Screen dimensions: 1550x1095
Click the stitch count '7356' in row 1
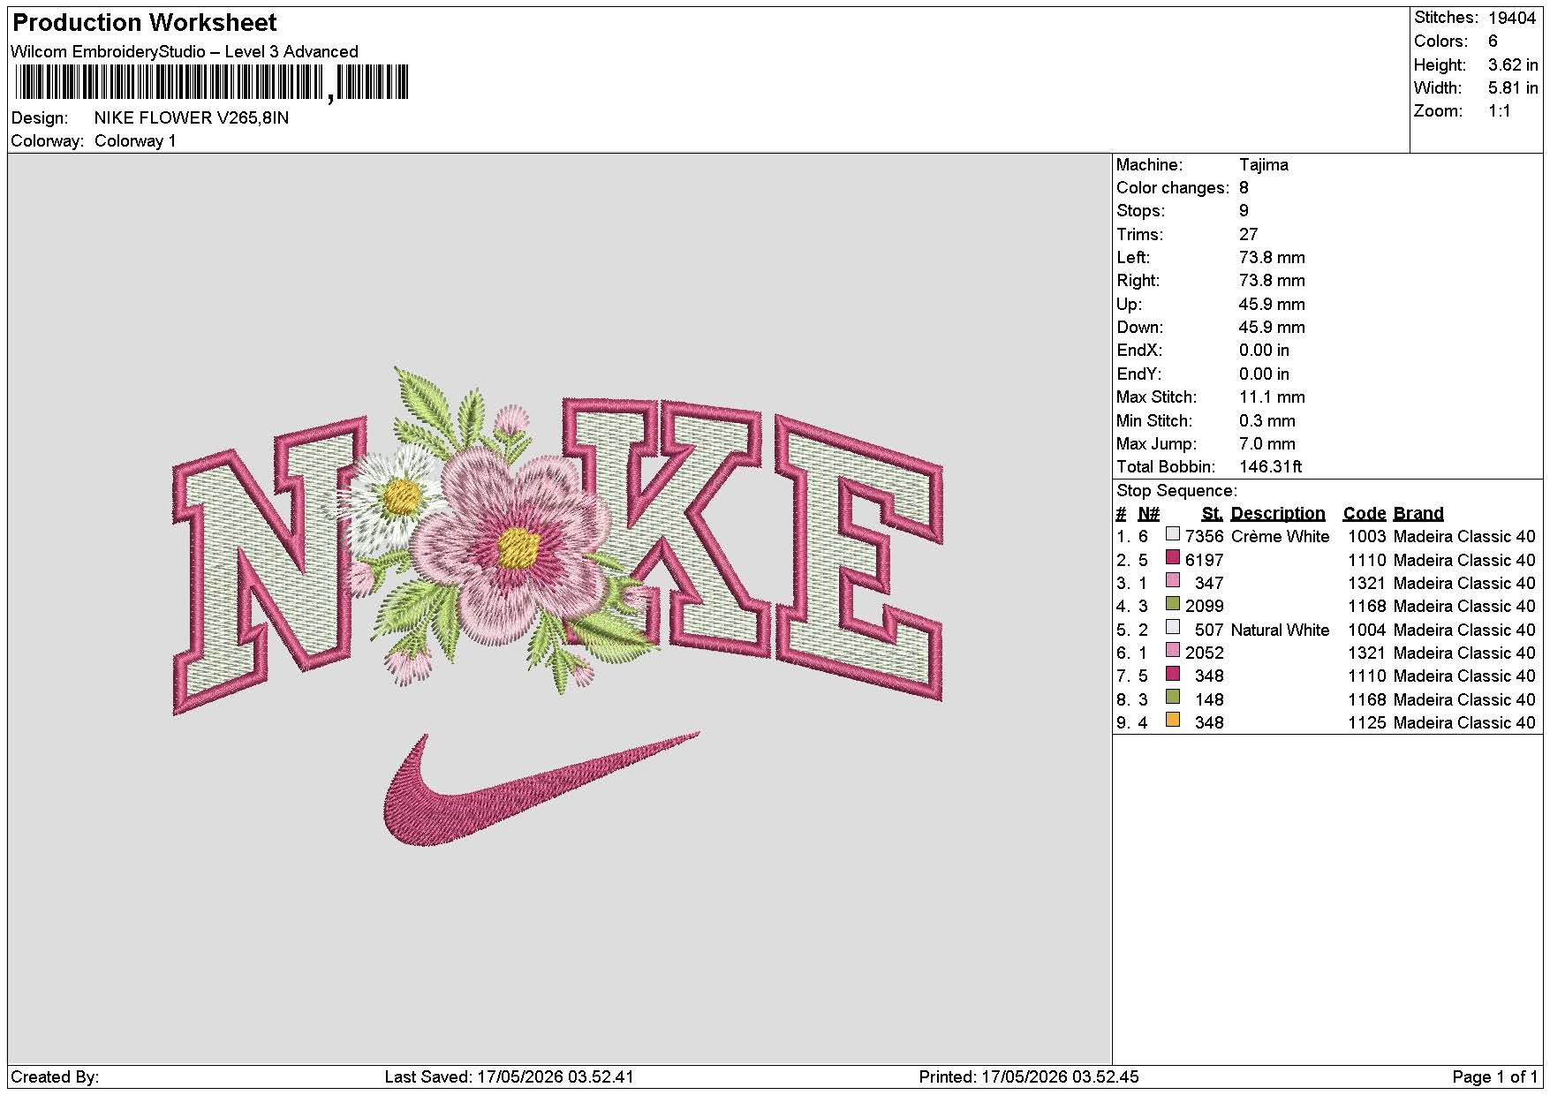[1205, 537]
